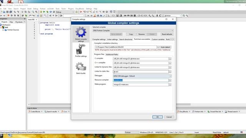Click the zoom in magnifier icon
The image size is (246, 138).
(150, 16)
